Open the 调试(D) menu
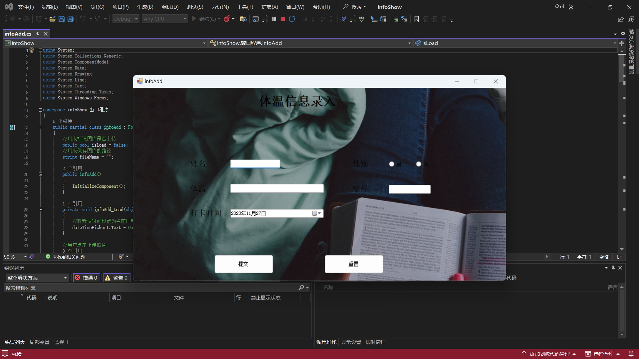 point(170,7)
